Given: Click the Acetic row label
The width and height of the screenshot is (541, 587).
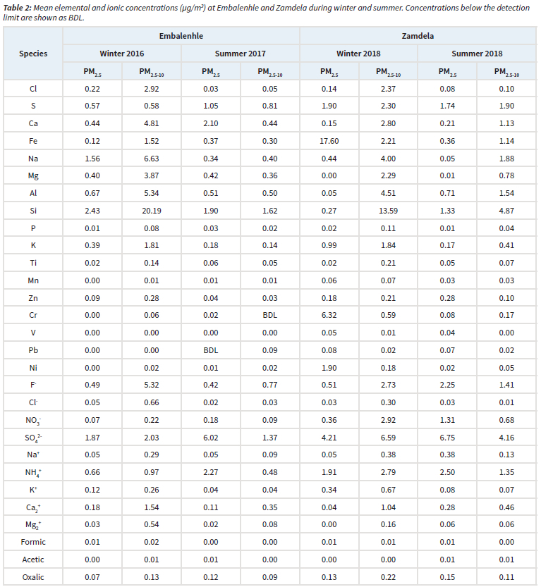Looking at the screenshot, I should click(33, 558).
